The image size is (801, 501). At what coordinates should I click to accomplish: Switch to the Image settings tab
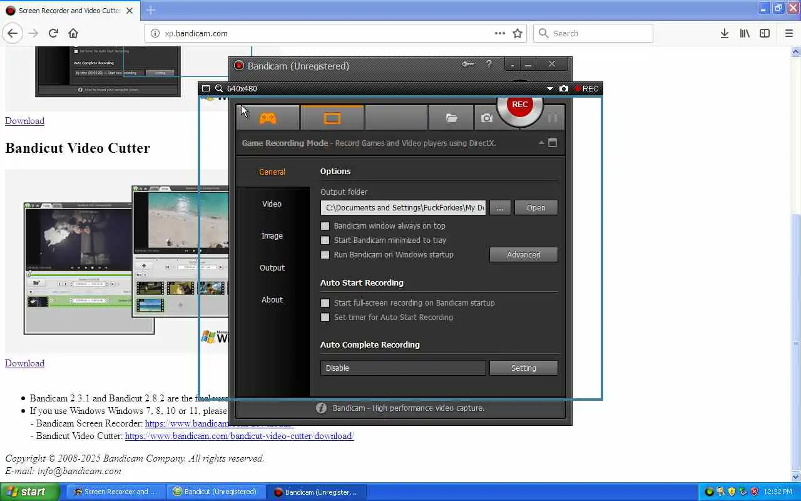pos(272,235)
